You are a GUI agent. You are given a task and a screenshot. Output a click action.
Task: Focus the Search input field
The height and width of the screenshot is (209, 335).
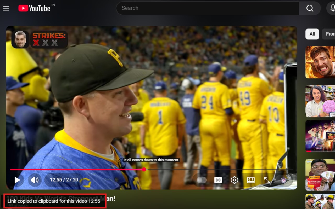click(x=208, y=8)
